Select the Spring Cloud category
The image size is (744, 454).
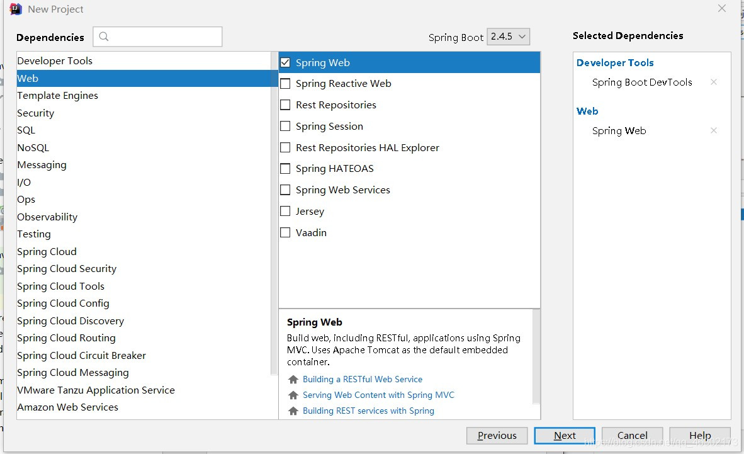point(144,252)
